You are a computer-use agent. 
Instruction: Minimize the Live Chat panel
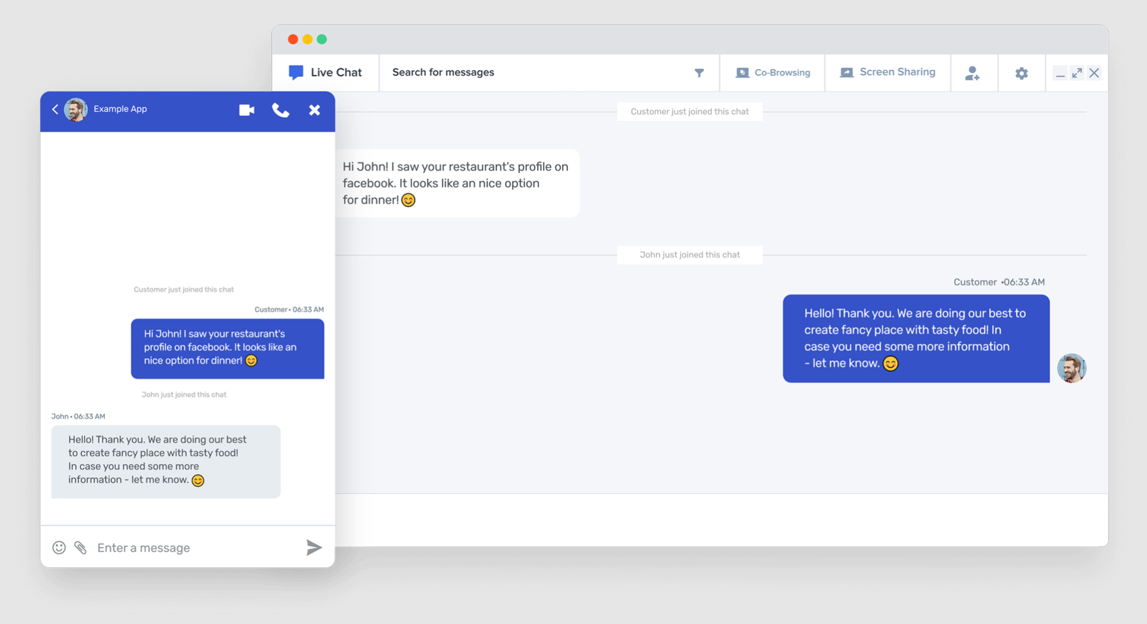click(x=1060, y=74)
